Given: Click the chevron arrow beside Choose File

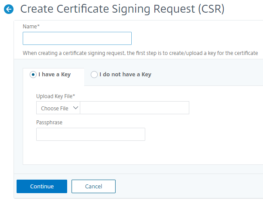Looking at the screenshot, I should click(75, 108).
